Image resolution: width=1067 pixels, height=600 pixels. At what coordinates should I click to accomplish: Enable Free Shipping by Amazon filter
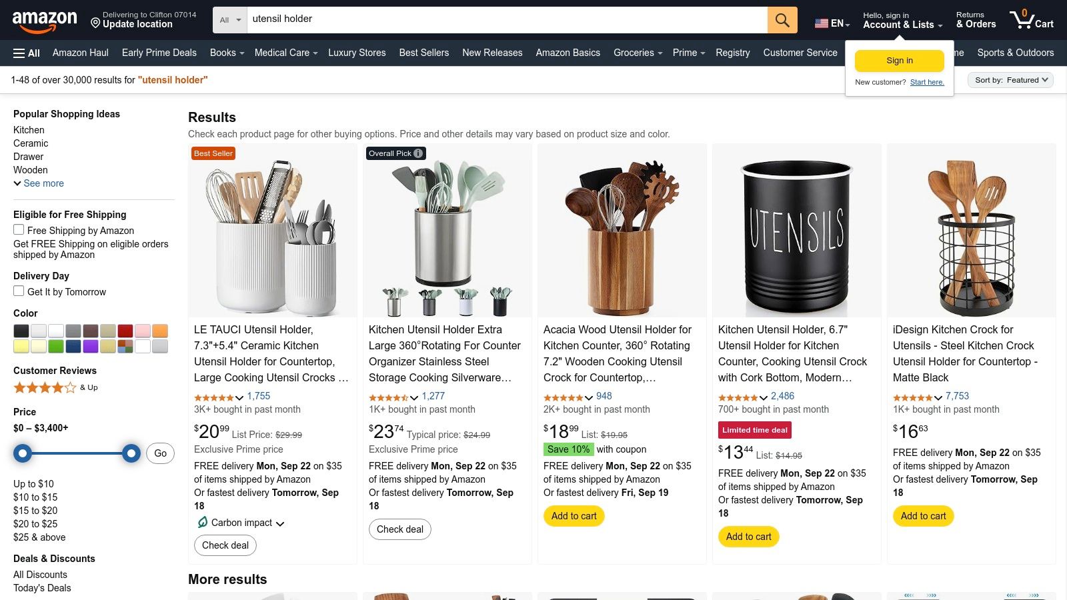click(18, 229)
